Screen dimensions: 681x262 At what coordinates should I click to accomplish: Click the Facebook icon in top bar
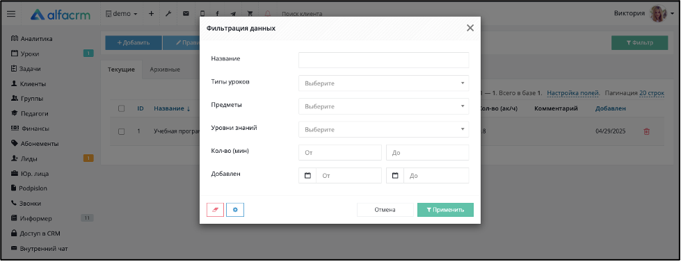[x=217, y=14]
